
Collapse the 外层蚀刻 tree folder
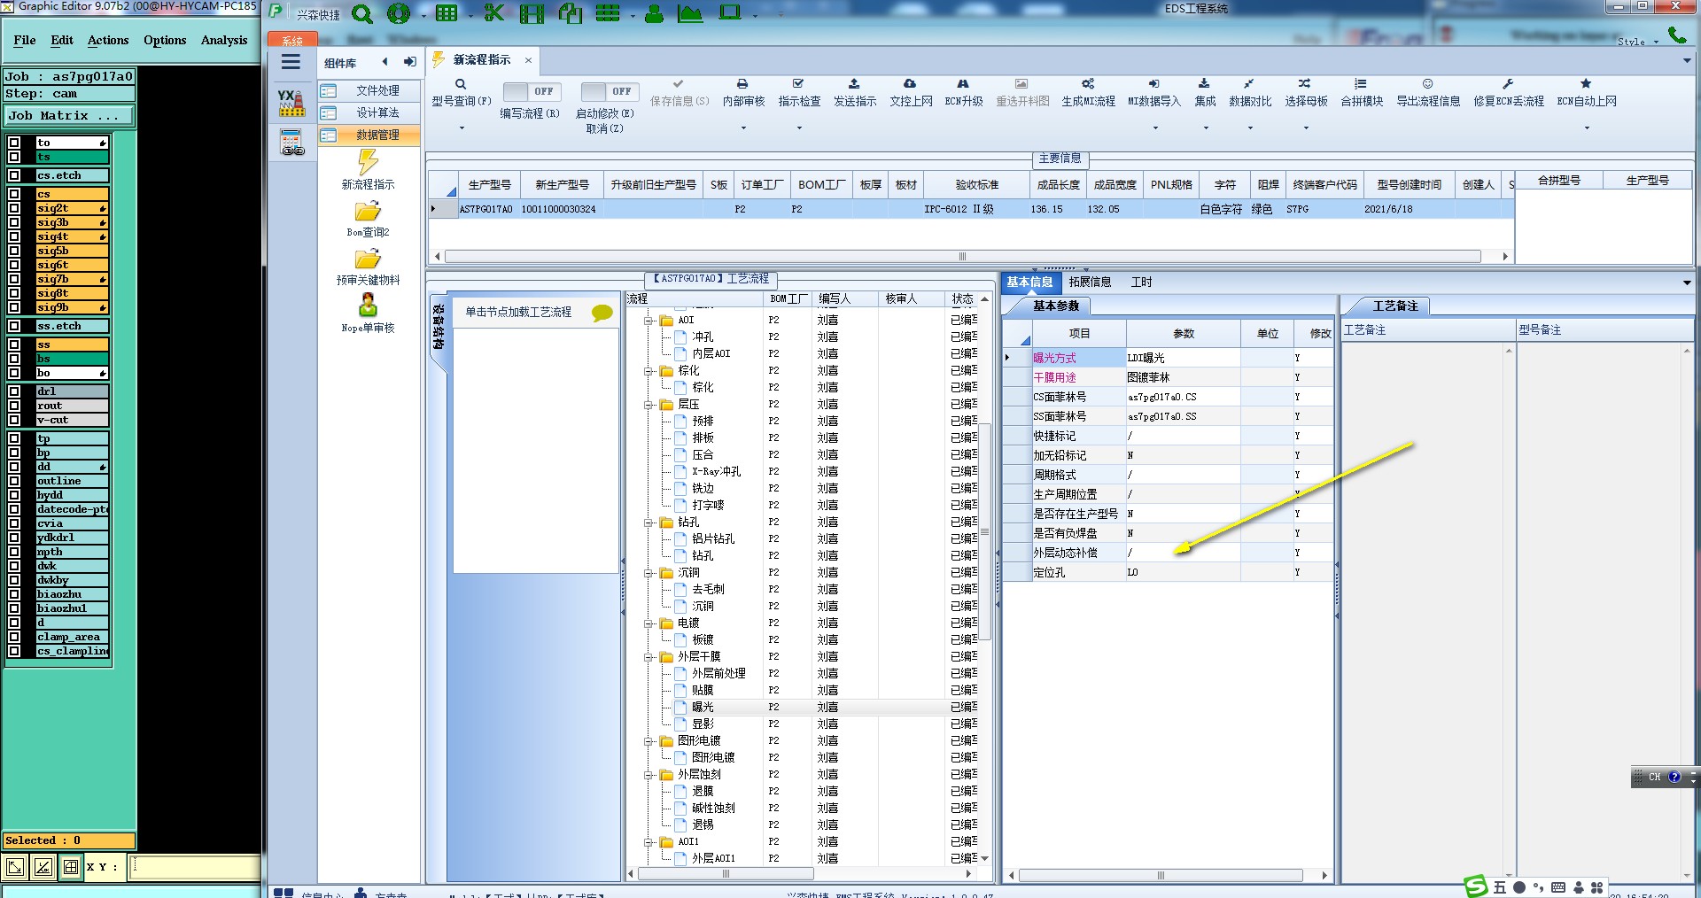coord(649,775)
